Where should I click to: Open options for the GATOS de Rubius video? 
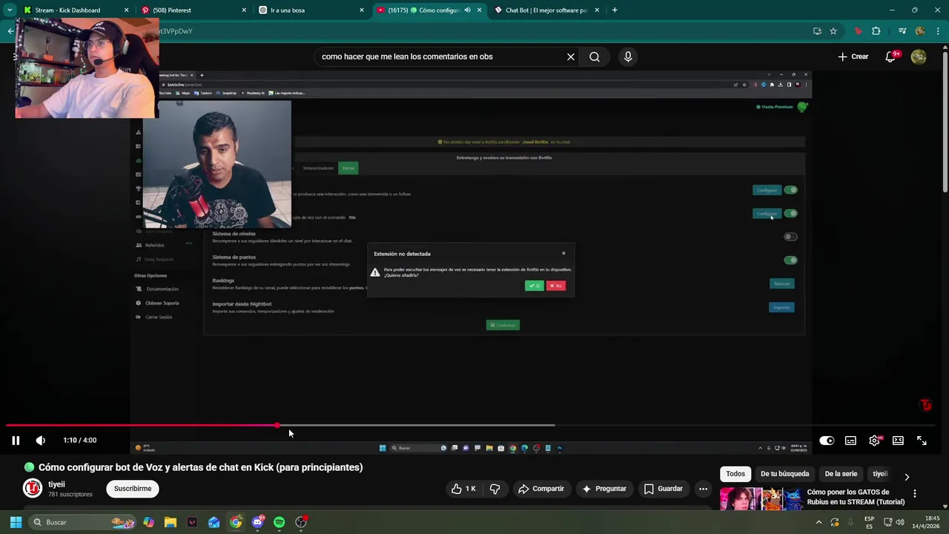point(914,494)
